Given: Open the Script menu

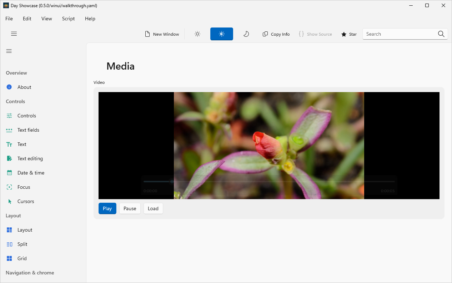Looking at the screenshot, I should [68, 19].
